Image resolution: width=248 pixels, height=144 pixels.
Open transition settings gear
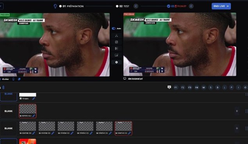tap(116, 62)
